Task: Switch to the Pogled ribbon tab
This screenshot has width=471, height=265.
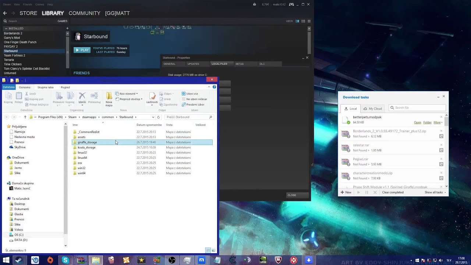Action: point(65,87)
